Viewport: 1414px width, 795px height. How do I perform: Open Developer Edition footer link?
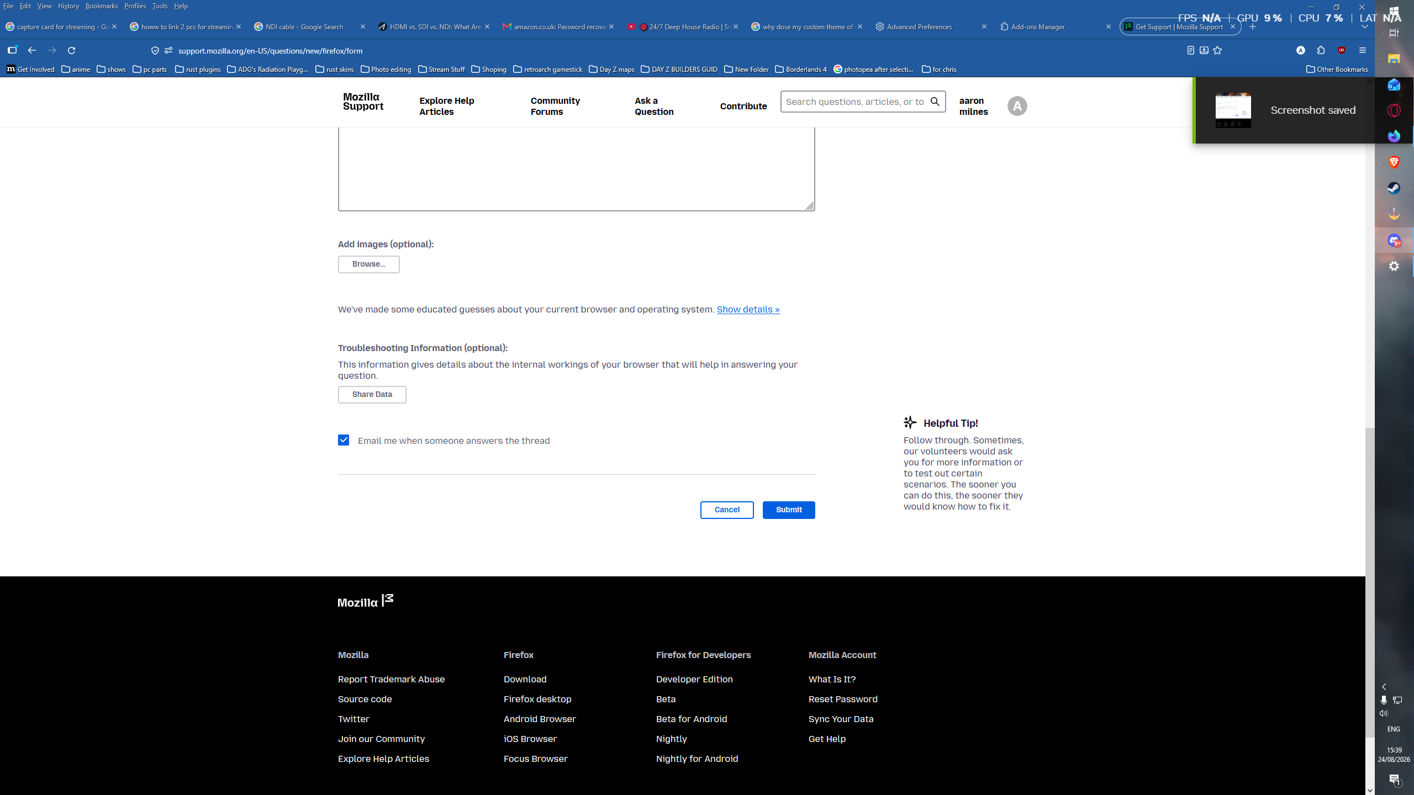click(694, 679)
